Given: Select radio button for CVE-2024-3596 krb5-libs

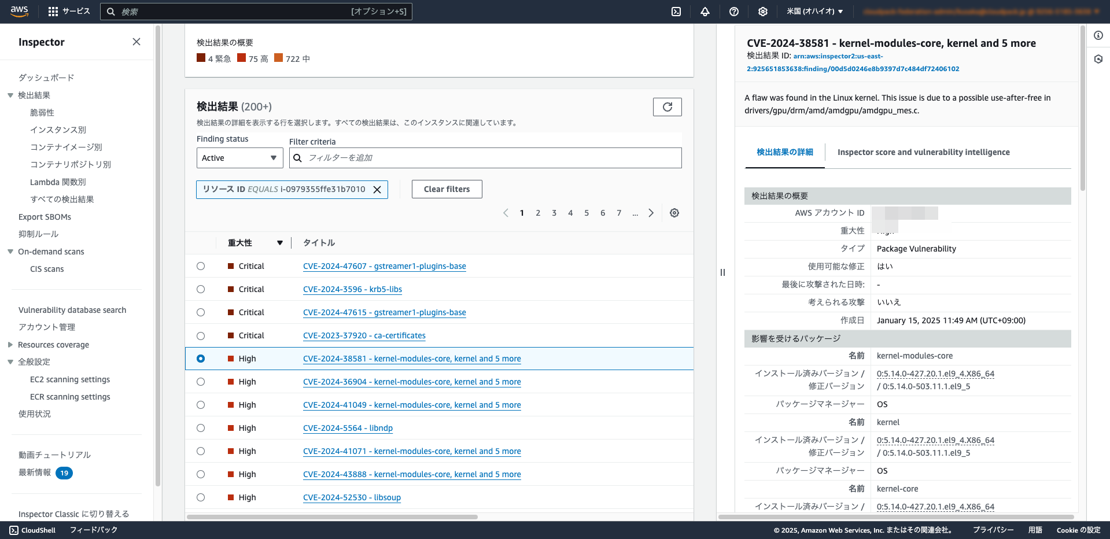Looking at the screenshot, I should tap(201, 289).
